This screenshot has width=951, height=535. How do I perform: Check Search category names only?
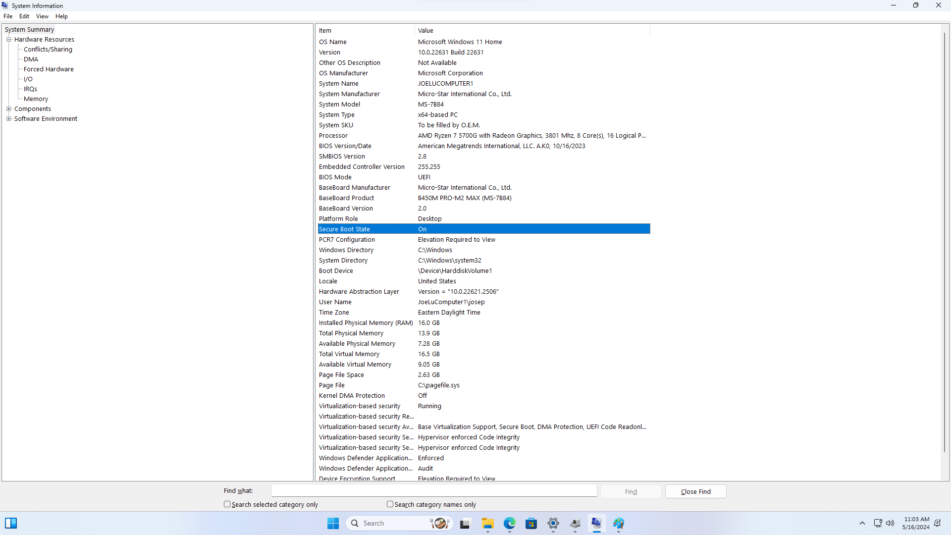click(x=390, y=504)
